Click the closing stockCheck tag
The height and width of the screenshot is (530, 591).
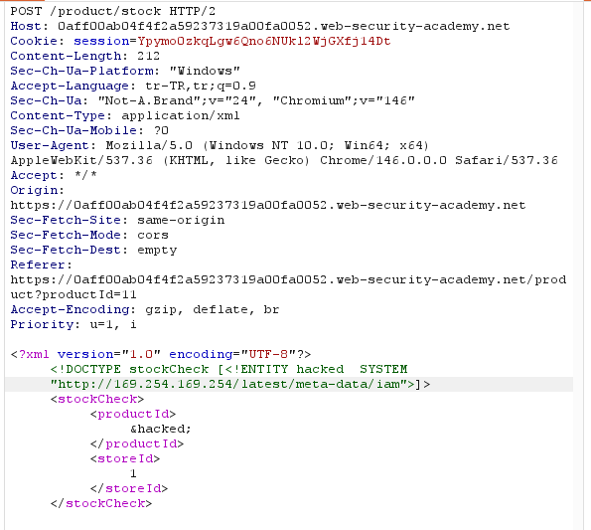[101, 503]
